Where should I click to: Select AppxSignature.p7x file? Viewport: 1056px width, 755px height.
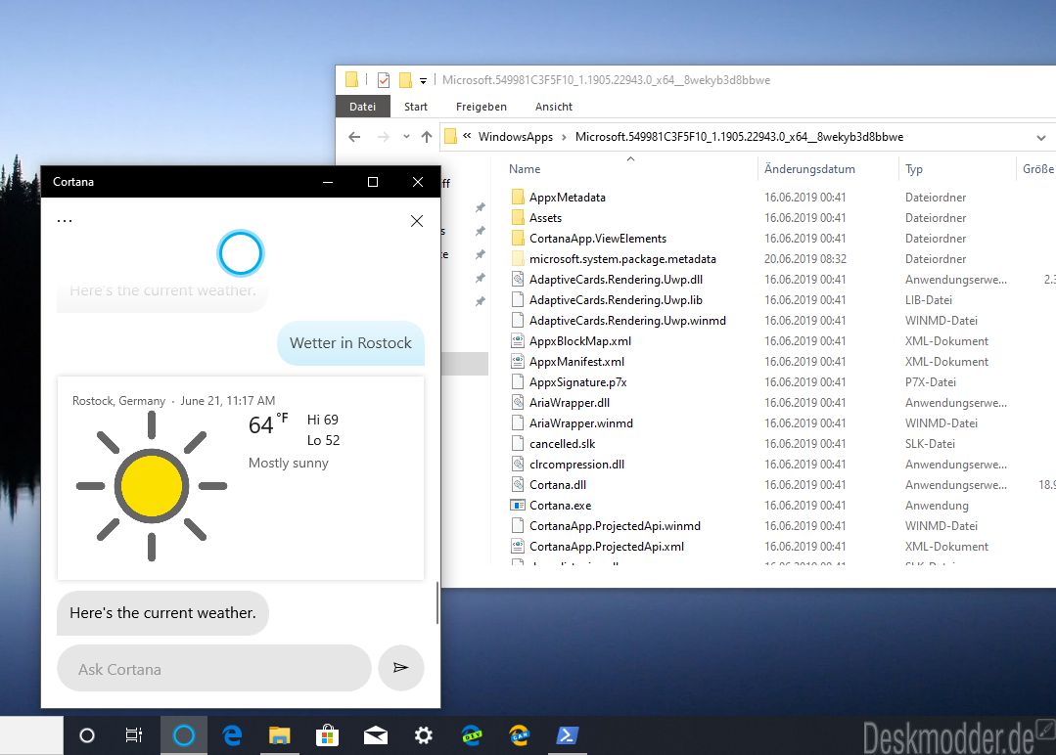[578, 382]
